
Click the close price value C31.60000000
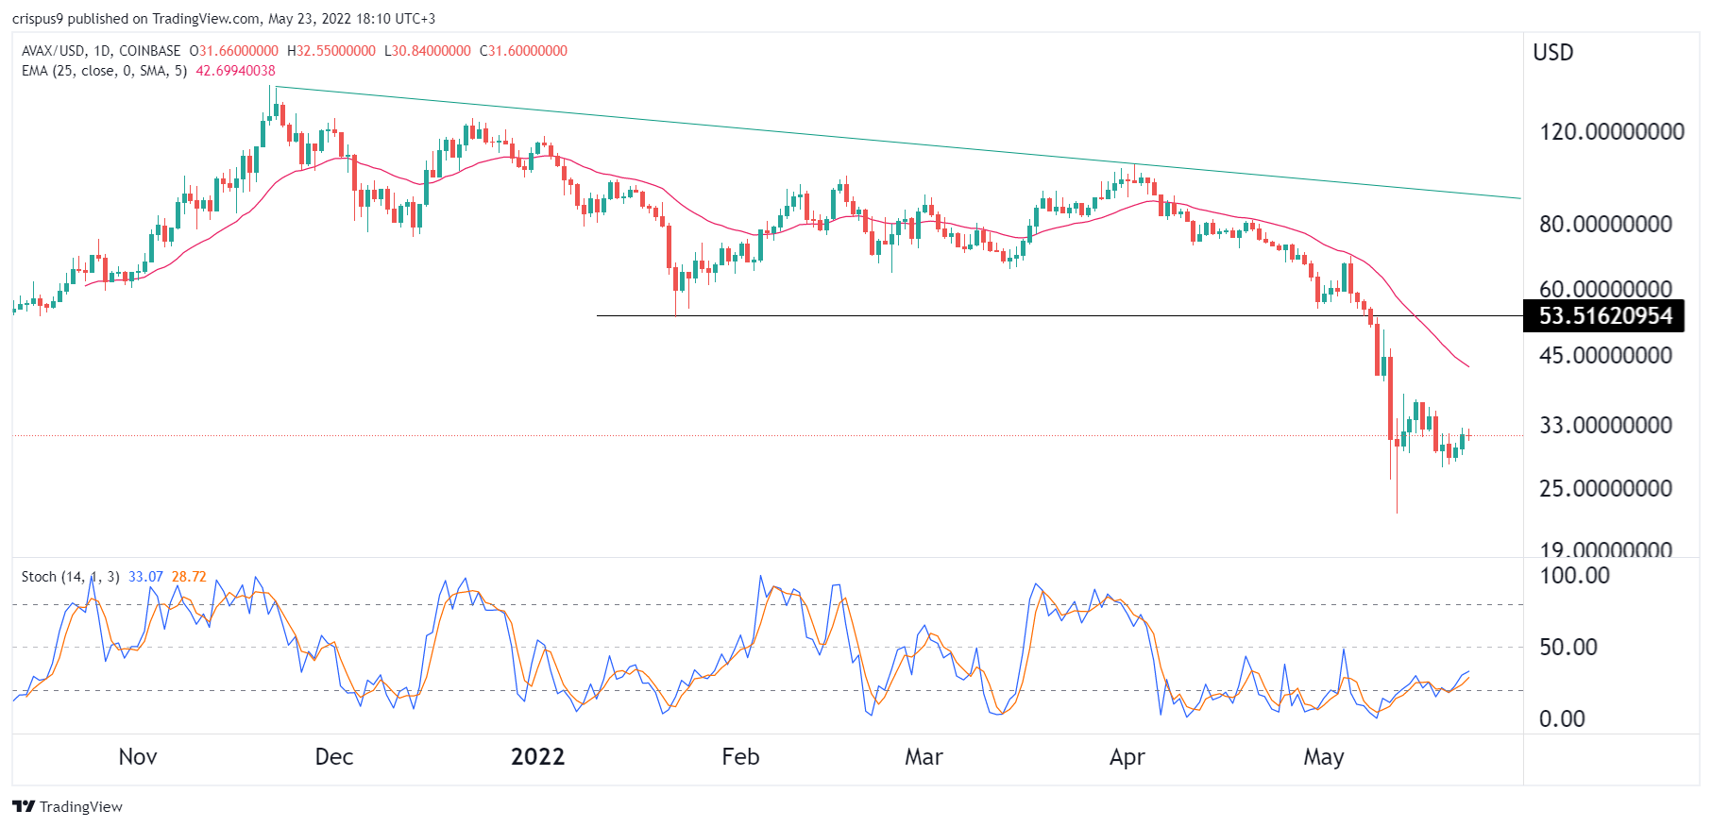[x=524, y=51]
